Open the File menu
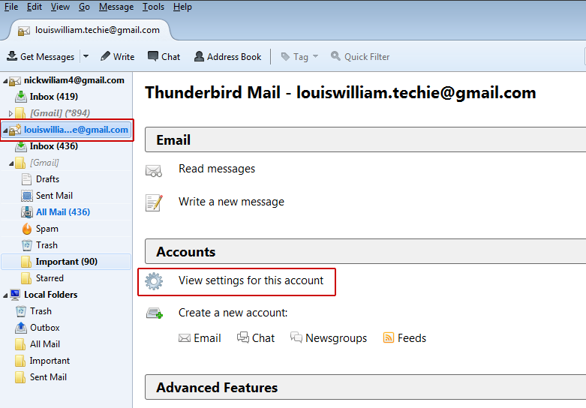This screenshot has width=586, height=408. [11, 7]
